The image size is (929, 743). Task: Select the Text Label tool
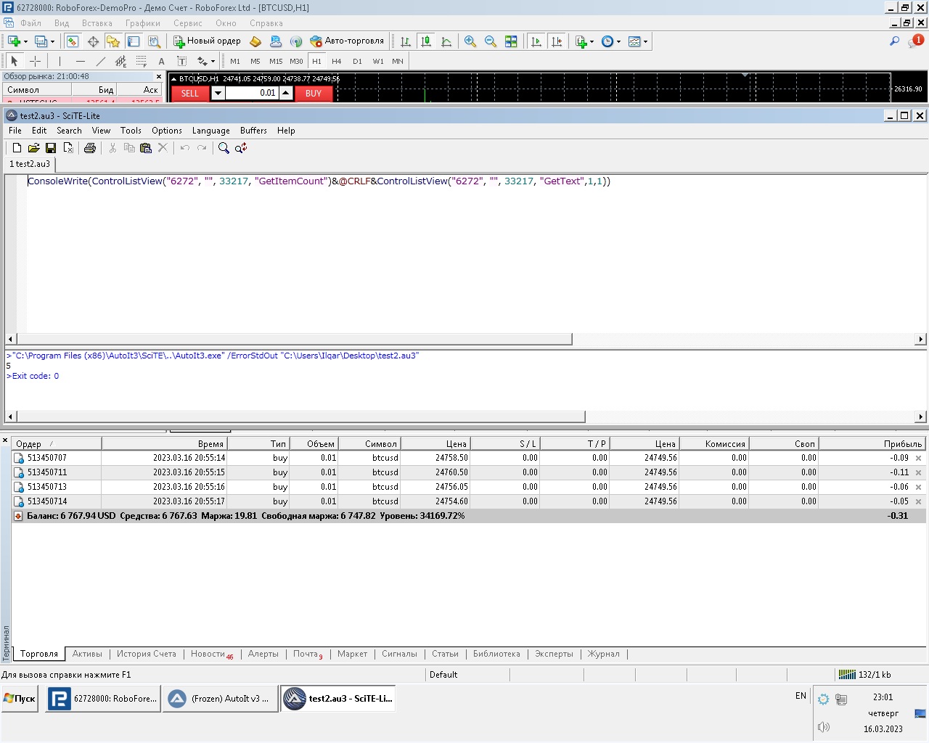coord(181,61)
